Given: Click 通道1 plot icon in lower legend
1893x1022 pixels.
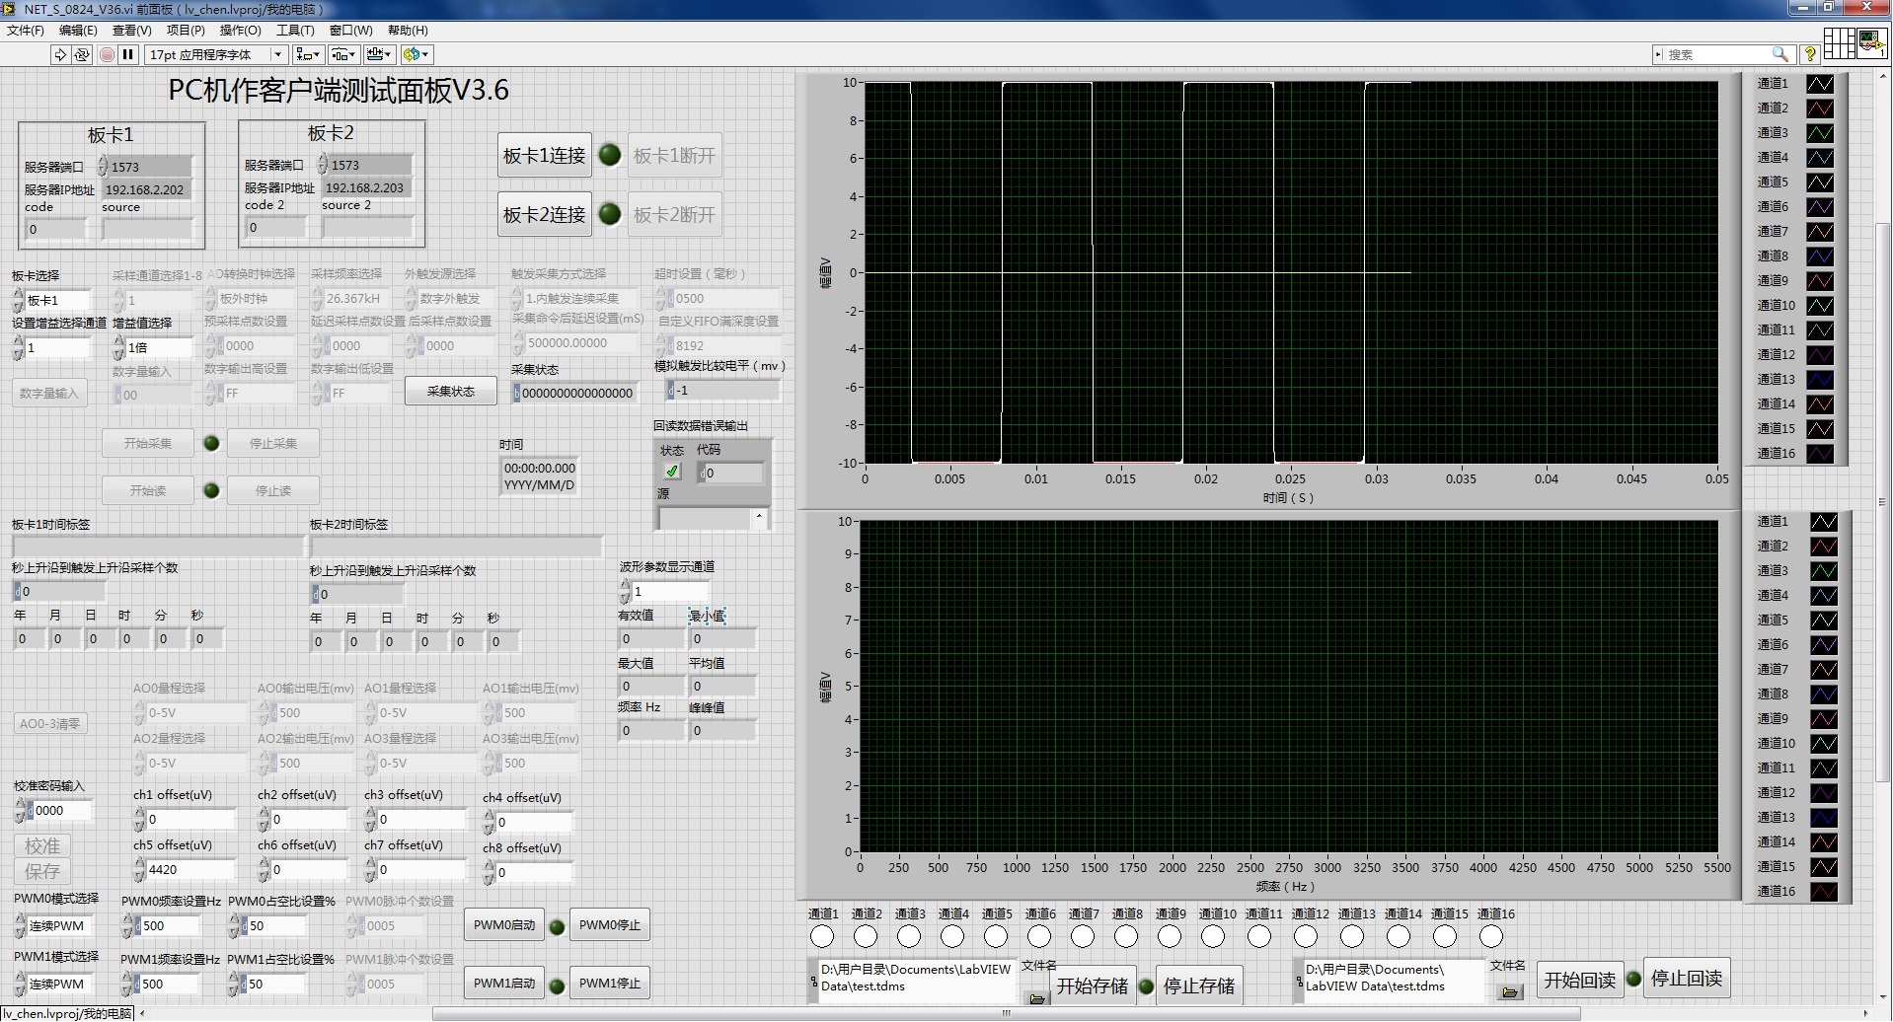Looking at the screenshot, I should click(1824, 522).
